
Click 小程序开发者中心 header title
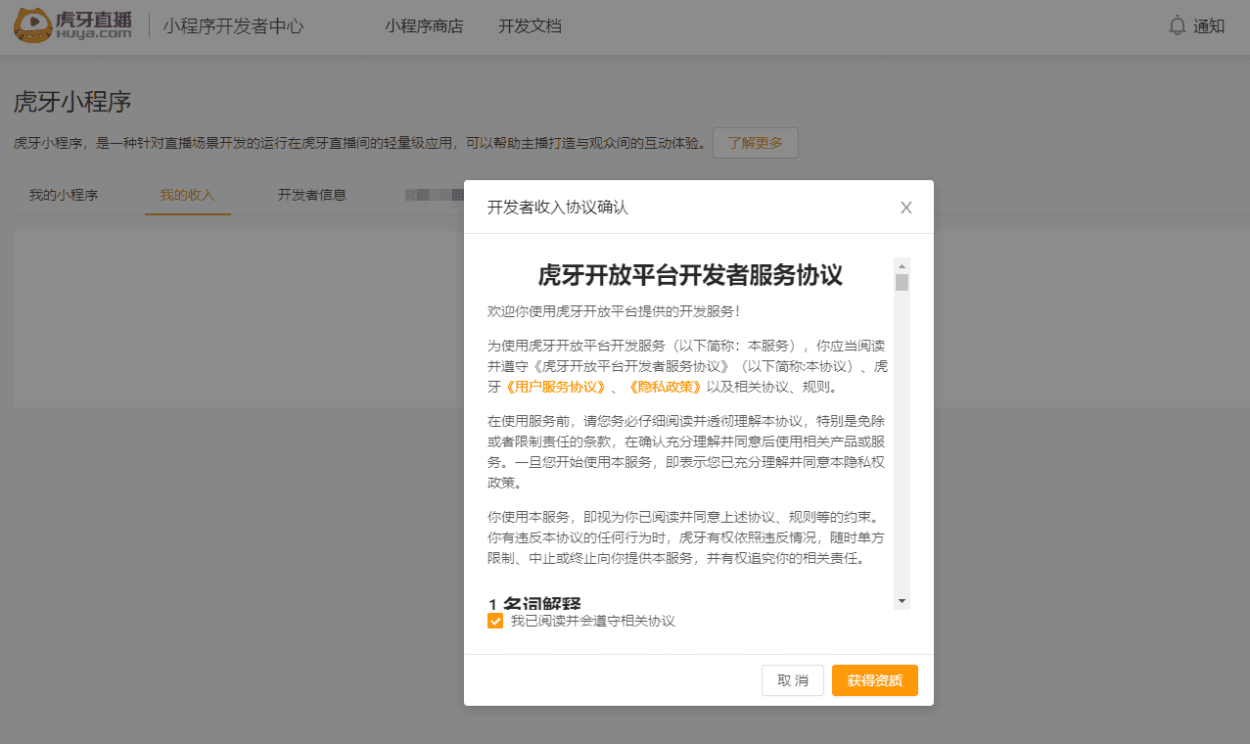pos(233,26)
